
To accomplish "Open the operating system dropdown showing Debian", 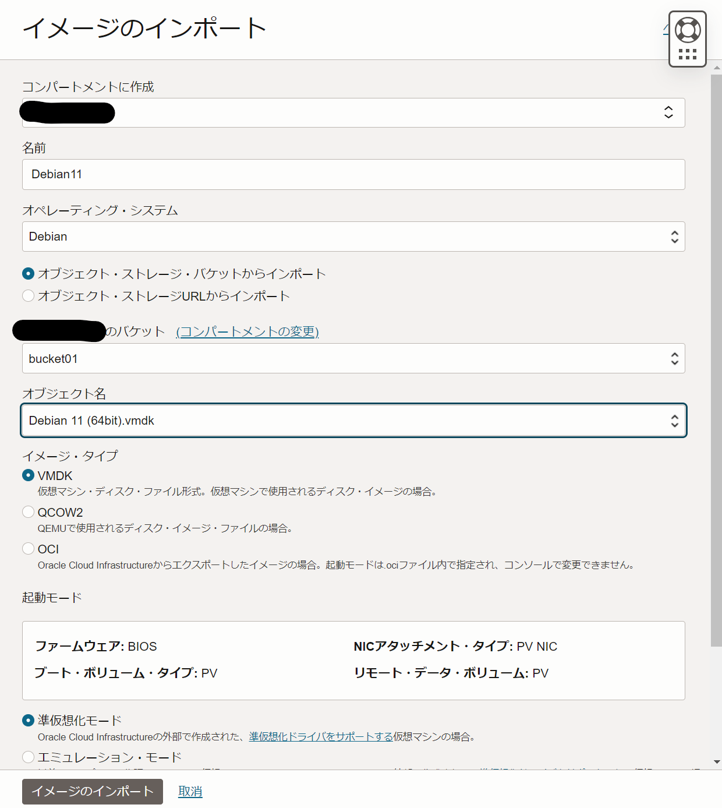I will tap(353, 237).
